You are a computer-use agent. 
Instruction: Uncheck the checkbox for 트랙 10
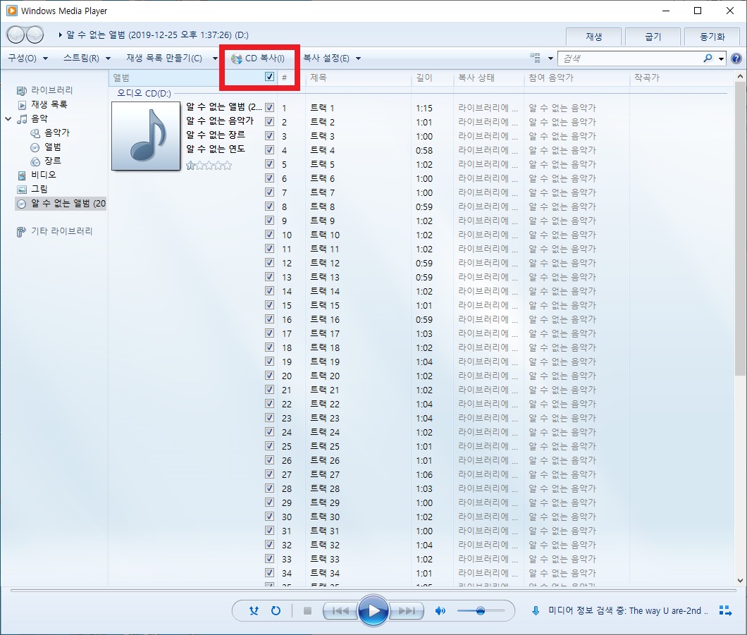(x=270, y=235)
